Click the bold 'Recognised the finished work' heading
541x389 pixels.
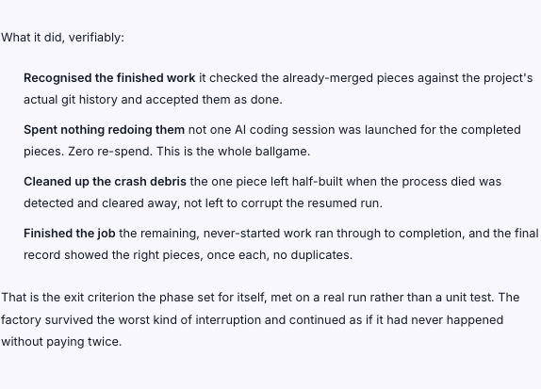click(x=109, y=78)
